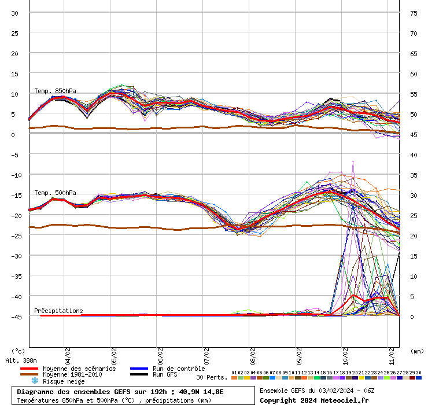
Task: Select perturbation 01 color swatch
Action: (x=234, y=378)
